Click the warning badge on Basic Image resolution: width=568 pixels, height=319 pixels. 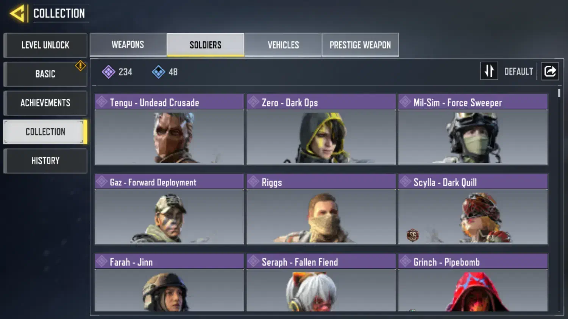click(x=80, y=65)
